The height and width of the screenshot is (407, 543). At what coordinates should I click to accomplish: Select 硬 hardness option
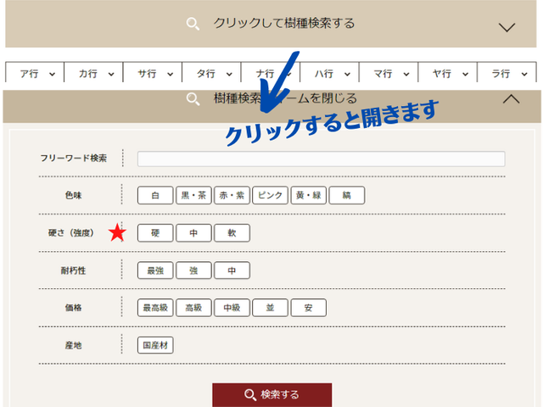(155, 233)
